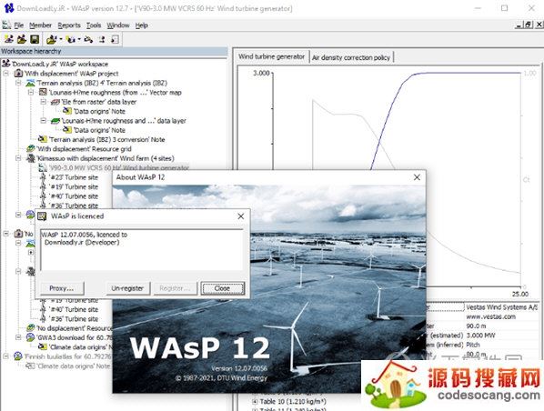This screenshot has height=411, width=544.
Task: Click the Save workspace floppy disk icon
Action: (x=35, y=39)
